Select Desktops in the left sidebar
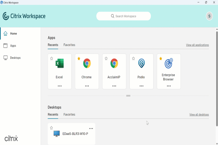The height and width of the screenshot is (145, 218). click(x=15, y=58)
